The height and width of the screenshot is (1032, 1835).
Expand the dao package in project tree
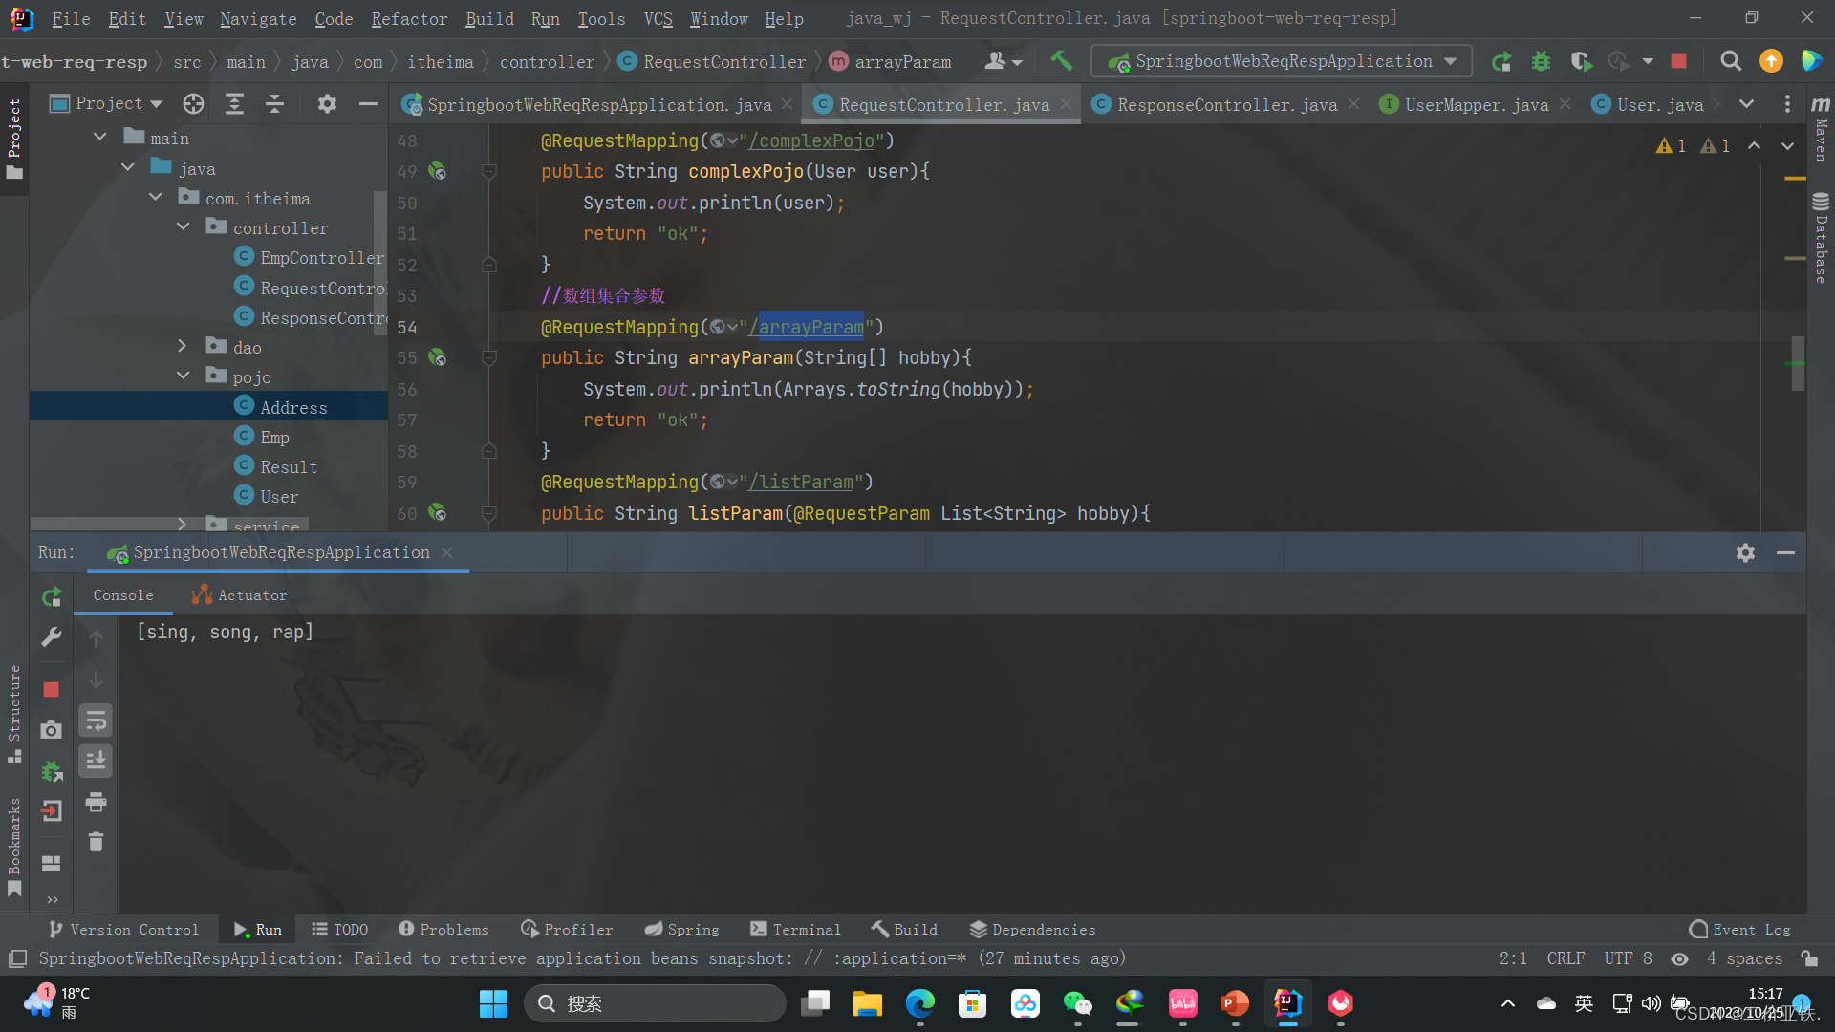182,346
